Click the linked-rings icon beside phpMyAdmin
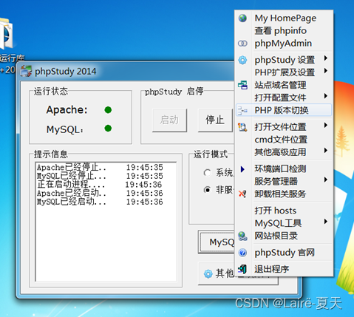The image size is (354, 317). [x=242, y=44]
